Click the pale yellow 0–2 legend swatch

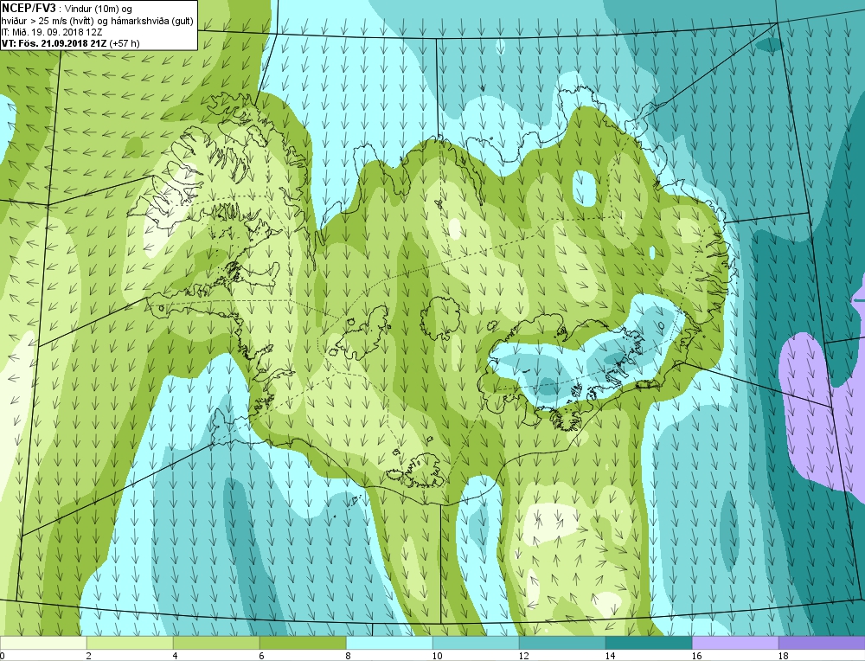click(x=43, y=643)
